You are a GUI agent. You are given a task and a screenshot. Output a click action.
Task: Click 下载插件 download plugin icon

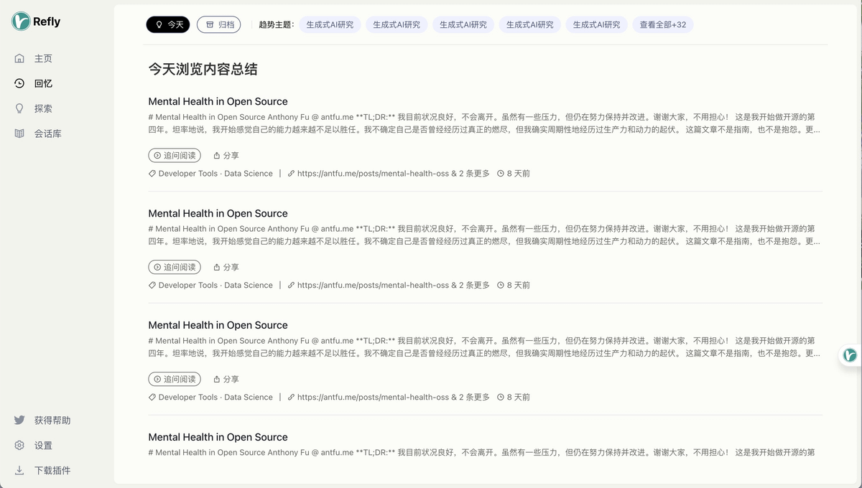pyautogui.click(x=19, y=471)
